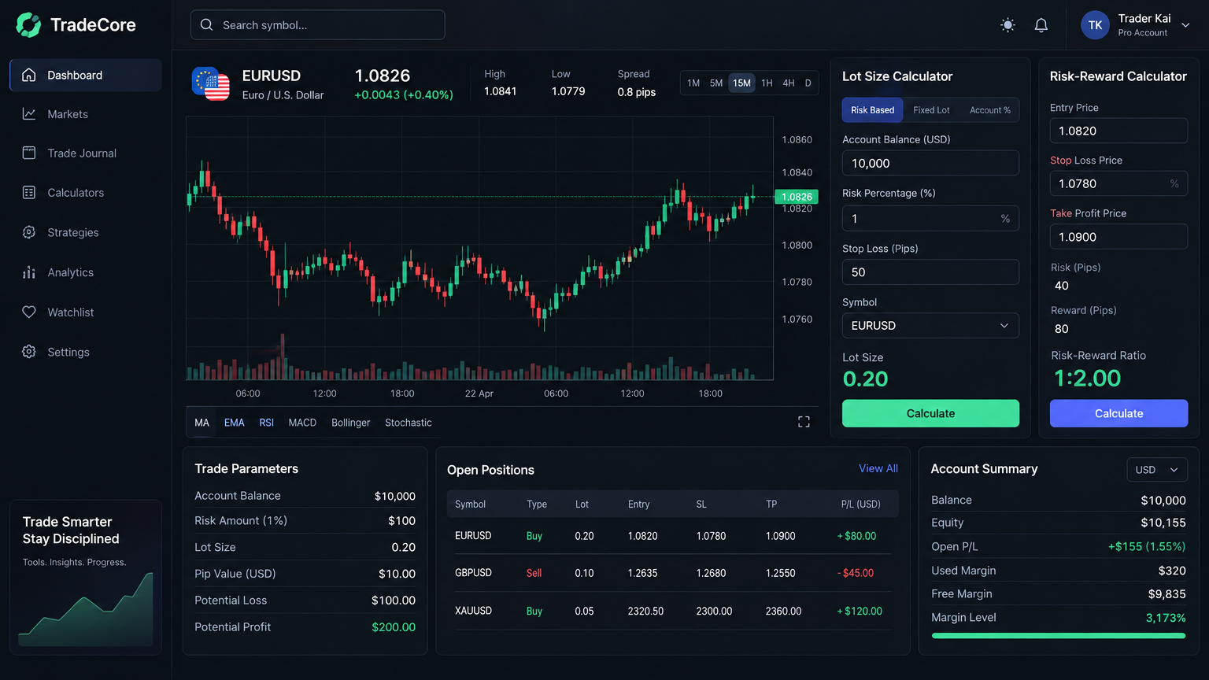The height and width of the screenshot is (680, 1209).
Task: Select the Account % tab
Action: (990, 110)
